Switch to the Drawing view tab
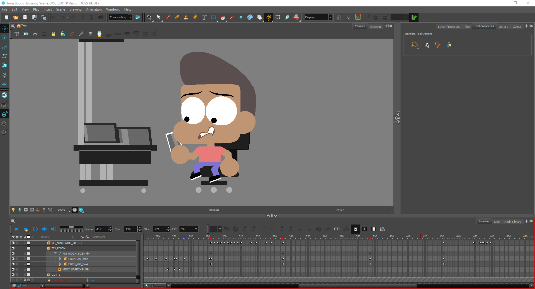Screen dimensions: 535x289 point(375,26)
